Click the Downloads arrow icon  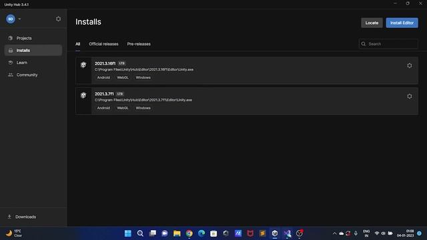9,217
